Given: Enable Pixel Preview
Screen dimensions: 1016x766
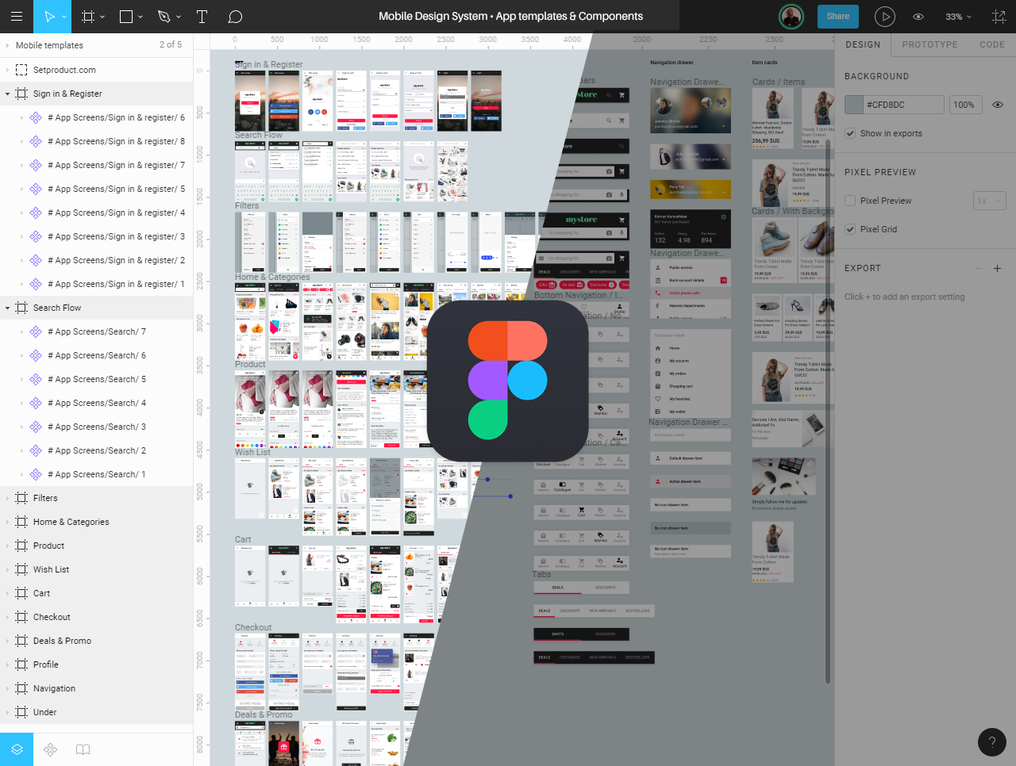Looking at the screenshot, I should 849,201.
